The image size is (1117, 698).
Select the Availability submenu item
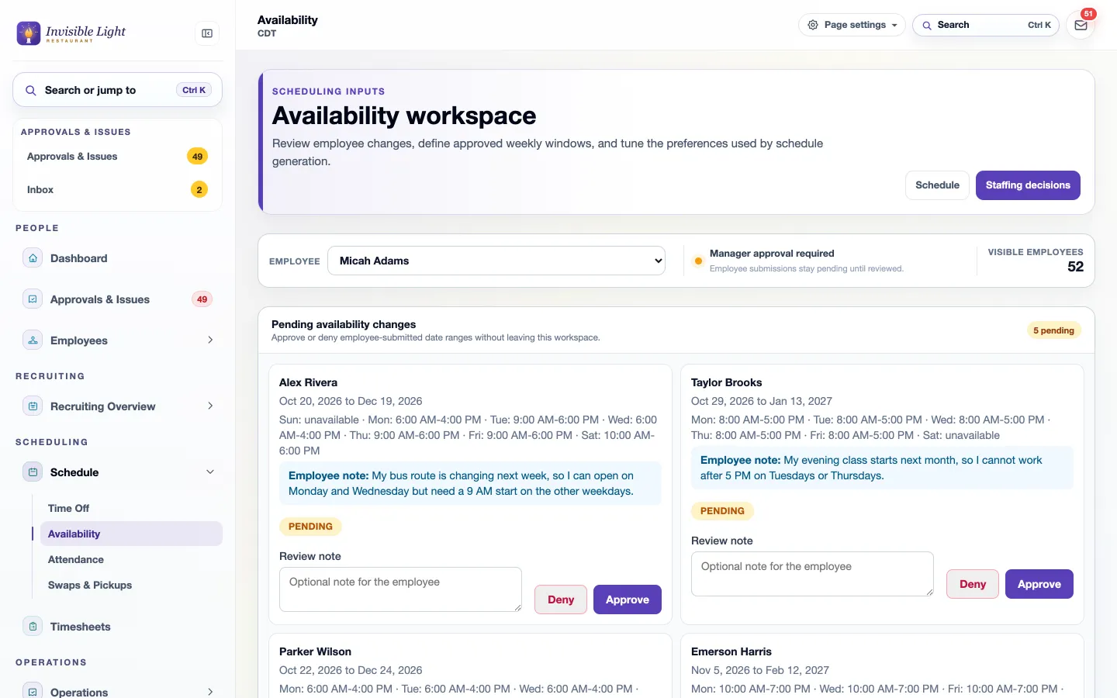[130, 534]
